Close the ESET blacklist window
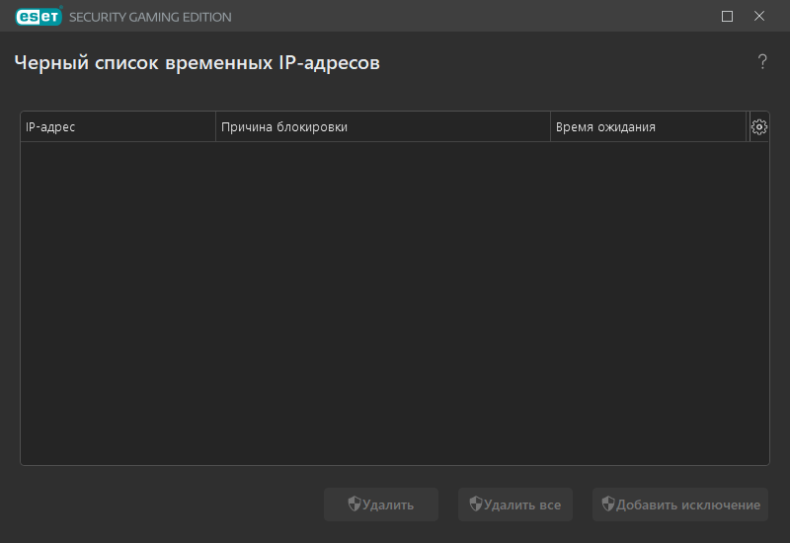Viewport: 790px width, 543px height. pos(759,17)
